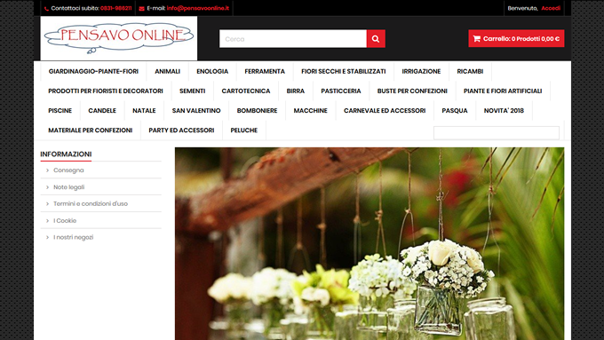
Task: Open the Carrello cart button
Action: coord(516,38)
